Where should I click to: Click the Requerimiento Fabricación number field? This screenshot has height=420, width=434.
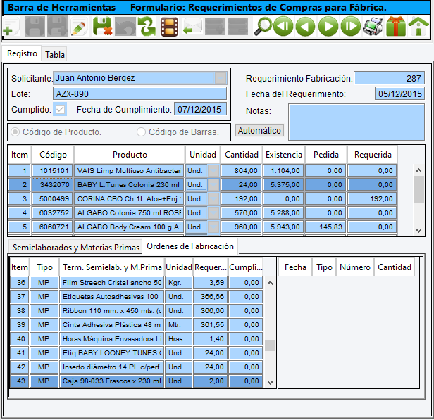[x=389, y=78]
